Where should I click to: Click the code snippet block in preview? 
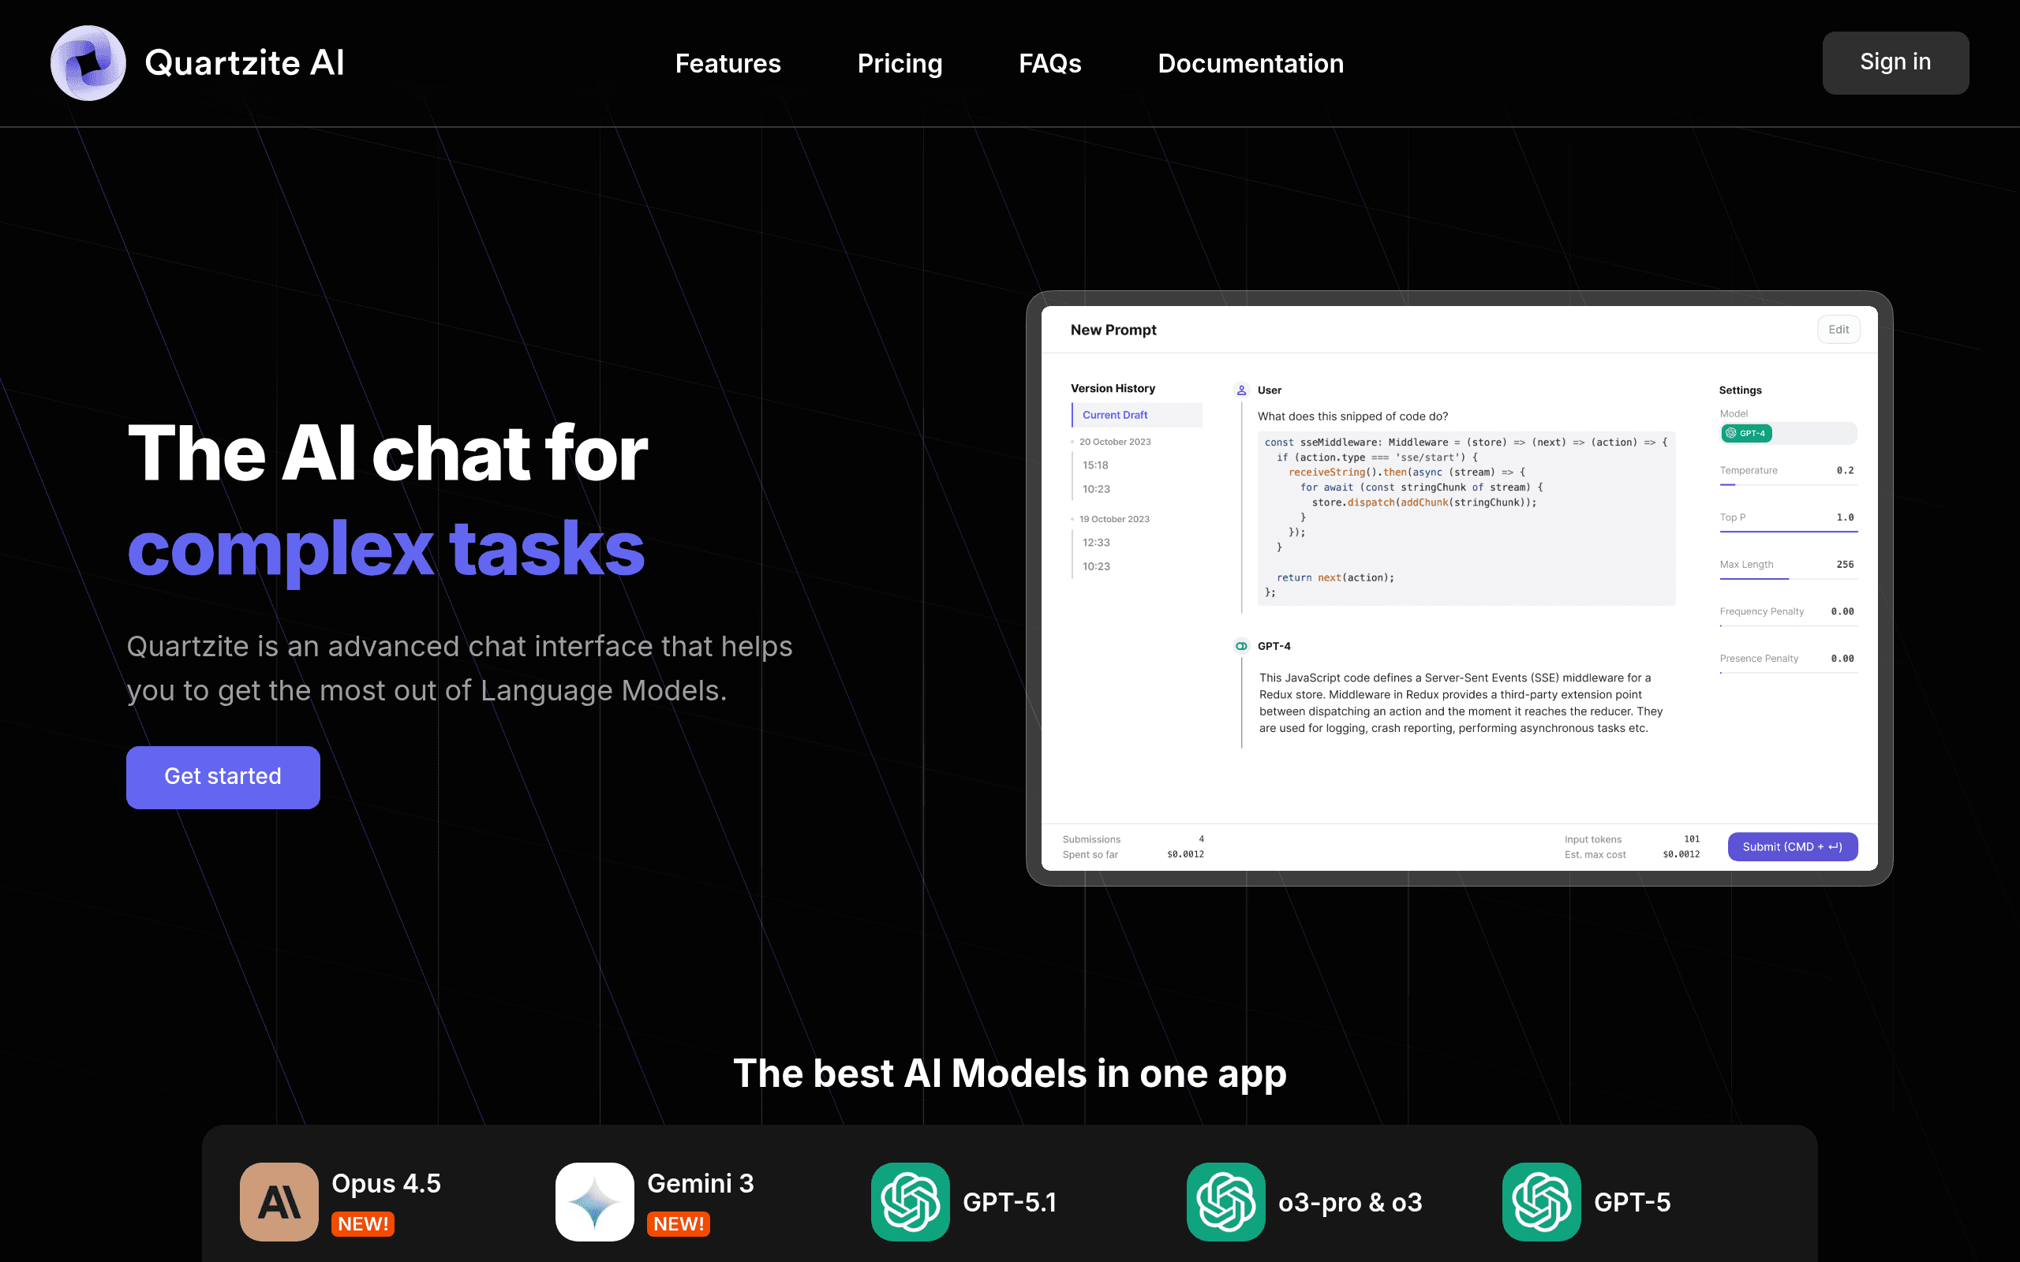(1466, 517)
